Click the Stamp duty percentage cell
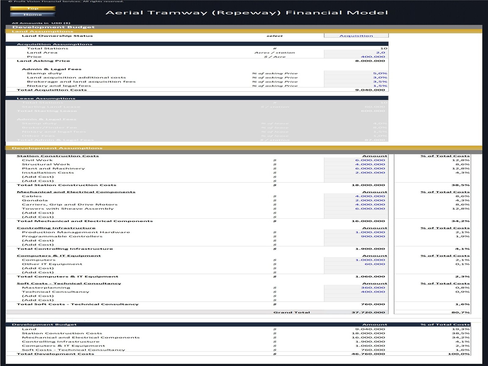This screenshot has width=488, height=366. [356, 73]
